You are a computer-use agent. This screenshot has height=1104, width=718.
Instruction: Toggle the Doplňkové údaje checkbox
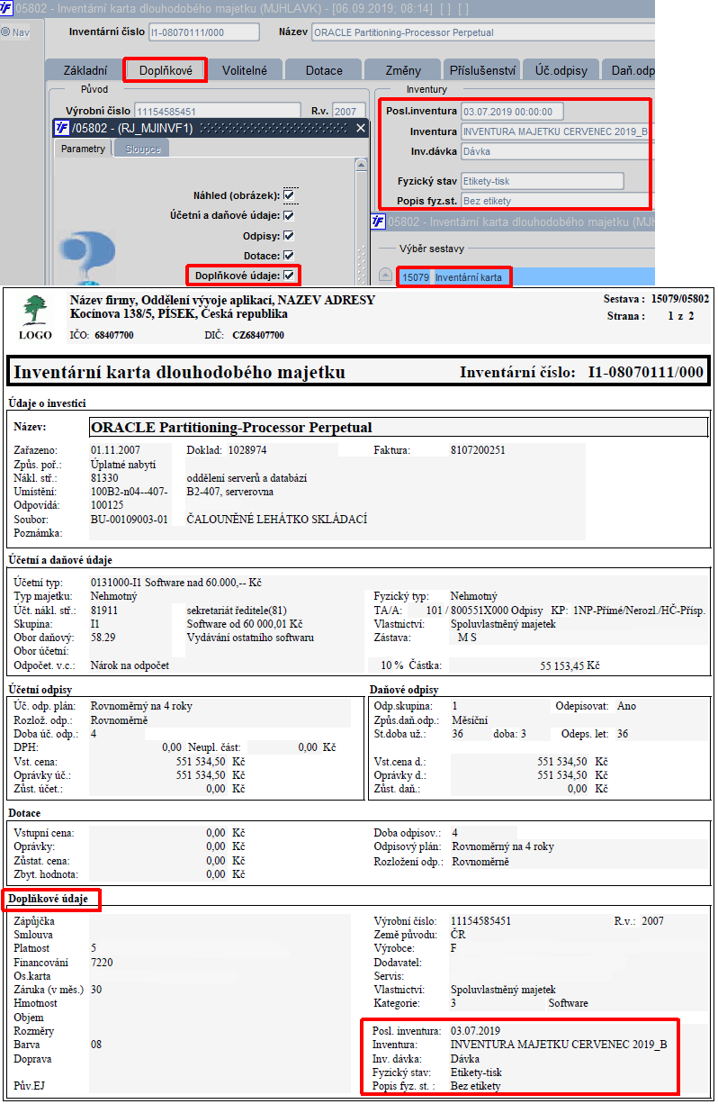pyautogui.click(x=289, y=275)
